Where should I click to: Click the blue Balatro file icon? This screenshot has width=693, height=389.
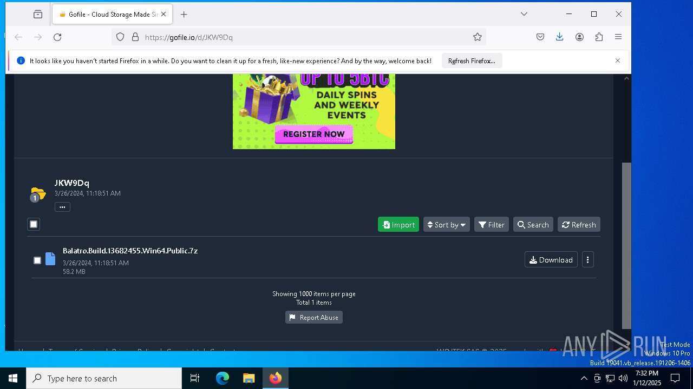tap(50, 259)
